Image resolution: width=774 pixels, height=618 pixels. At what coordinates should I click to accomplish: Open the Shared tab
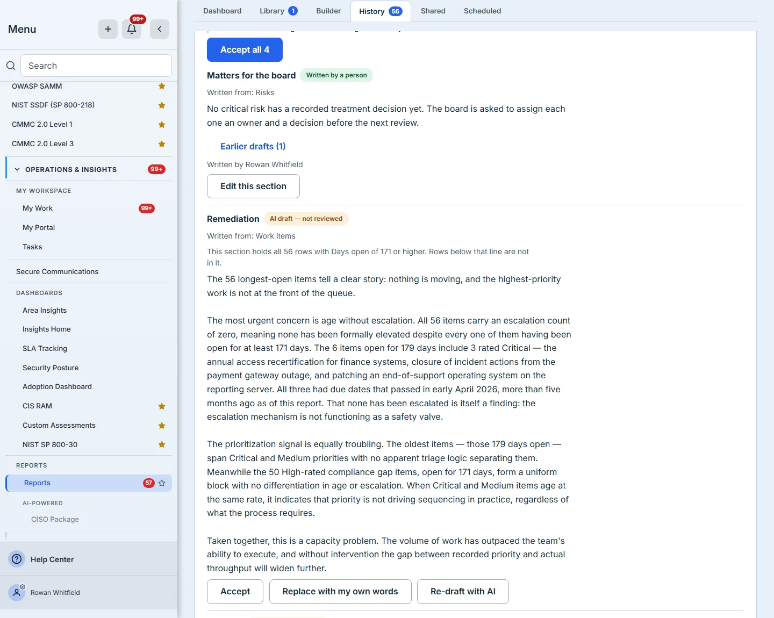click(x=433, y=11)
